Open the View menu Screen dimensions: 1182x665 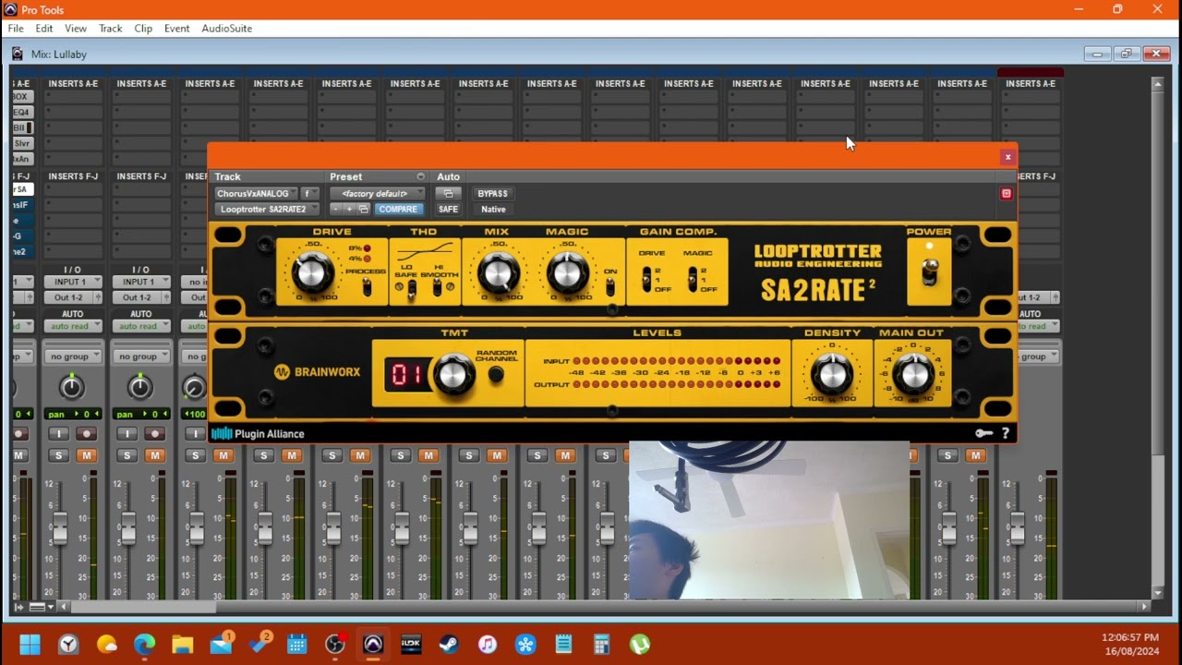point(76,29)
